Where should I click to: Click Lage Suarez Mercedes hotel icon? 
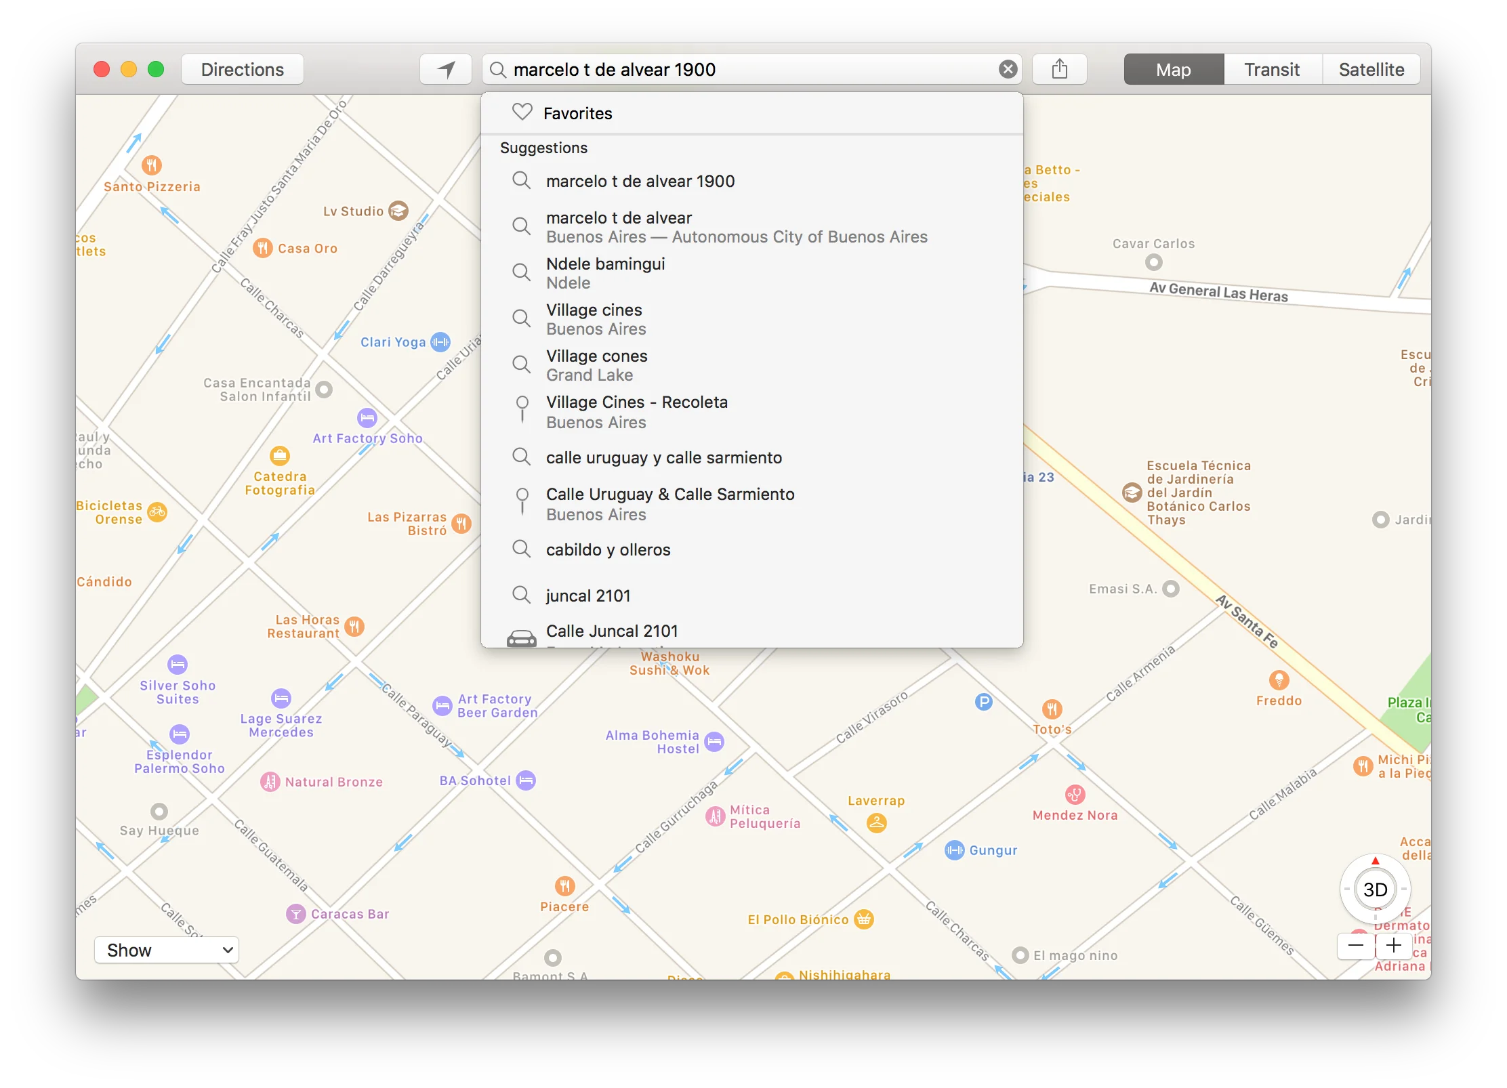[281, 698]
